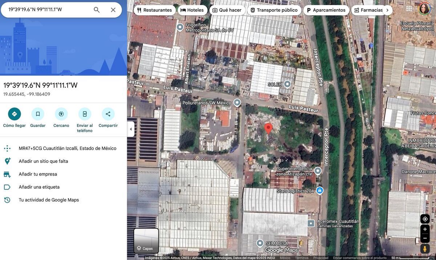The image size is (436, 260).
Task: Center map on my location
Action: tap(425, 219)
